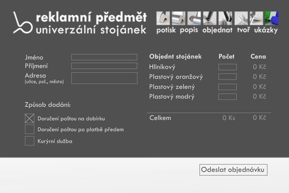
Task: Enable the Kurýrní služba delivery option
Action: [x=30, y=141]
